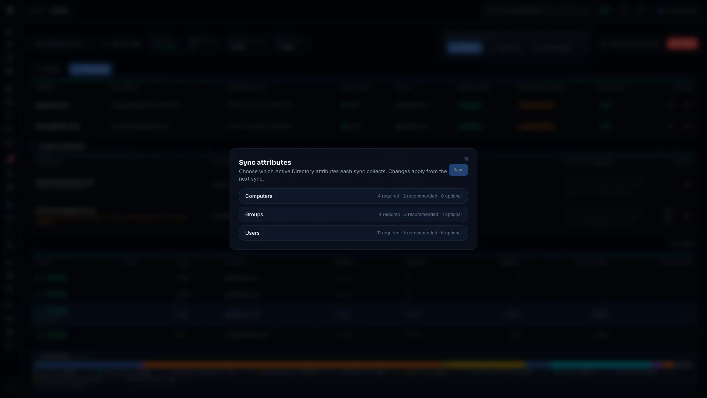Expand the Computers attributes section
The image size is (707, 398).
pos(353,196)
